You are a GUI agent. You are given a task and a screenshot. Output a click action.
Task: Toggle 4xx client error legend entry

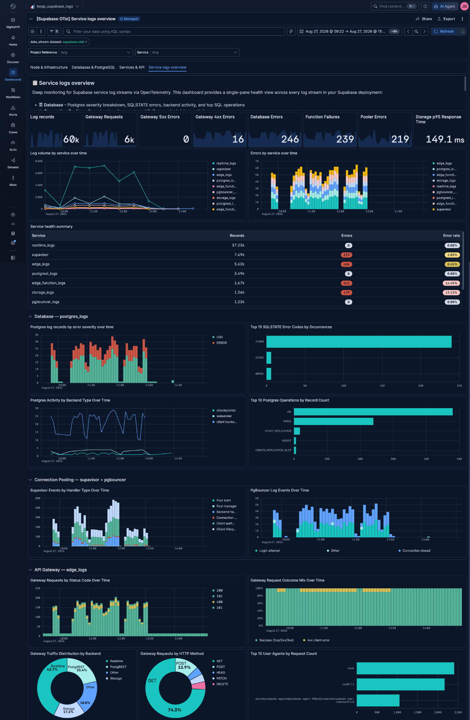318,640
